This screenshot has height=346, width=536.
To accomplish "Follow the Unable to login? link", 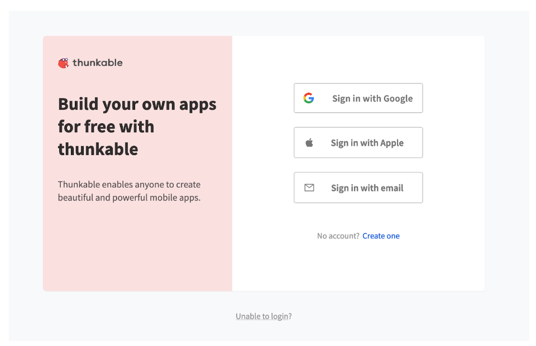I will click(264, 316).
